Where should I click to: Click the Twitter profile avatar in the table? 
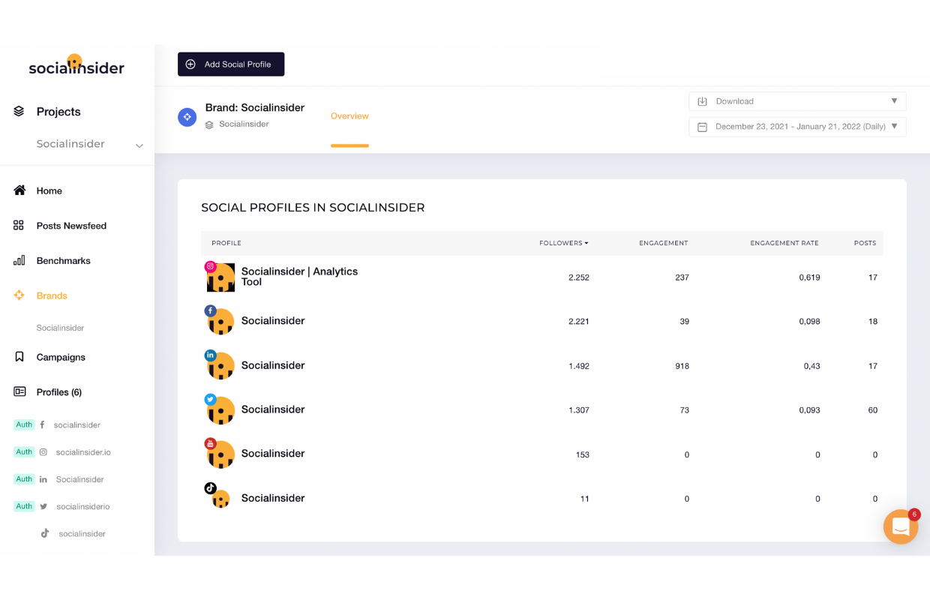click(220, 409)
